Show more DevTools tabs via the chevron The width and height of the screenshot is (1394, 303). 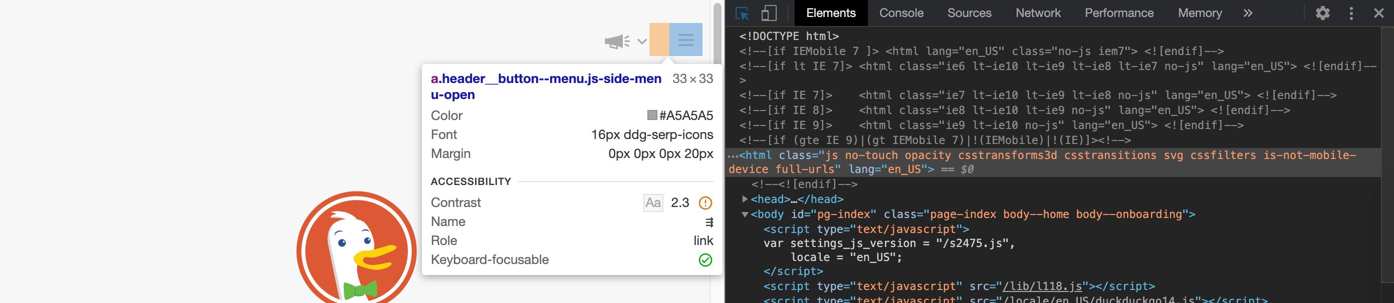1248,13
